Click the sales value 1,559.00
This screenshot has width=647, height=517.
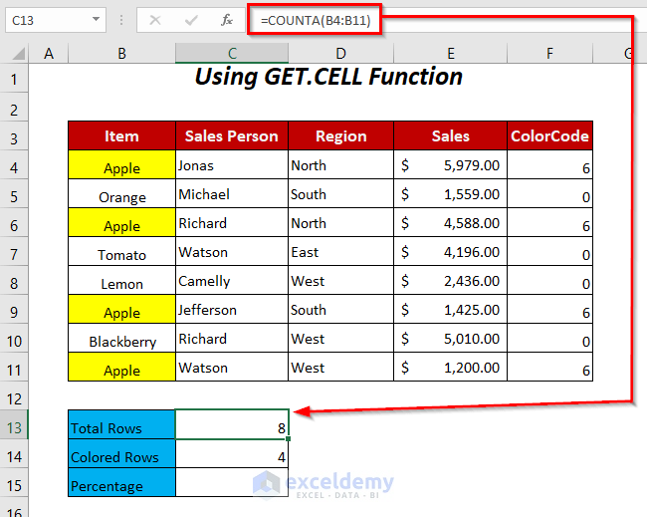click(x=451, y=193)
